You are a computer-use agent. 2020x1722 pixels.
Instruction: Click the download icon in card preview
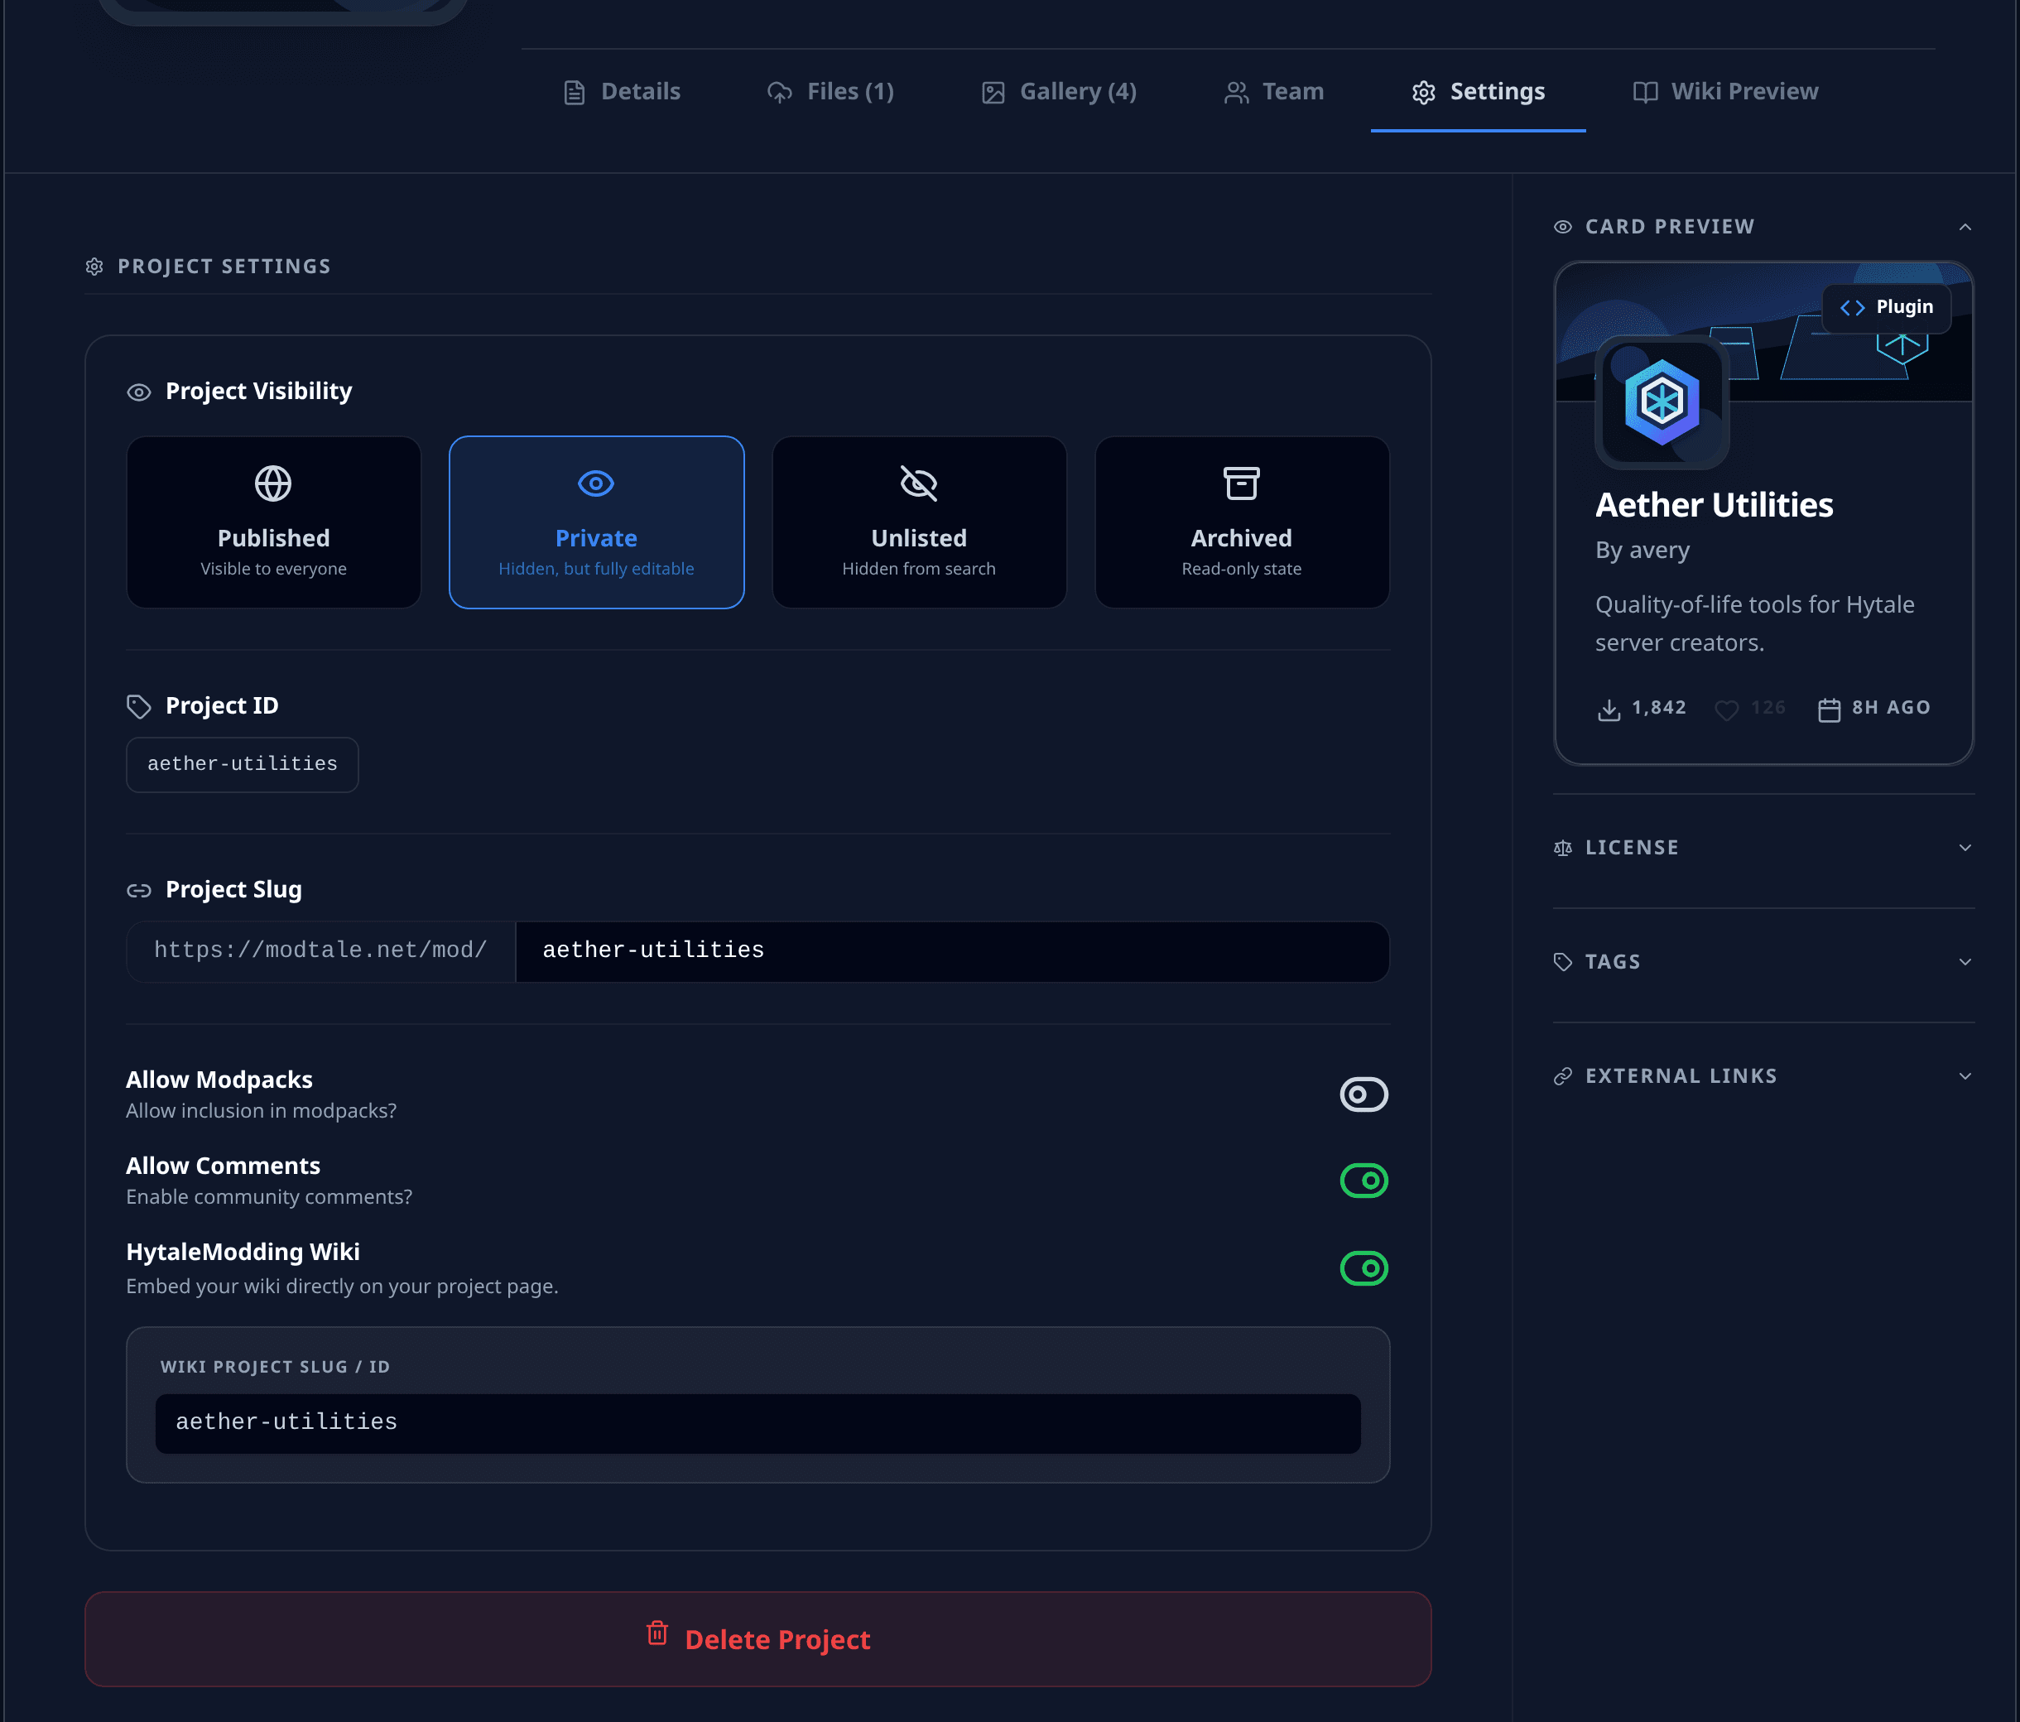(x=1609, y=709)
